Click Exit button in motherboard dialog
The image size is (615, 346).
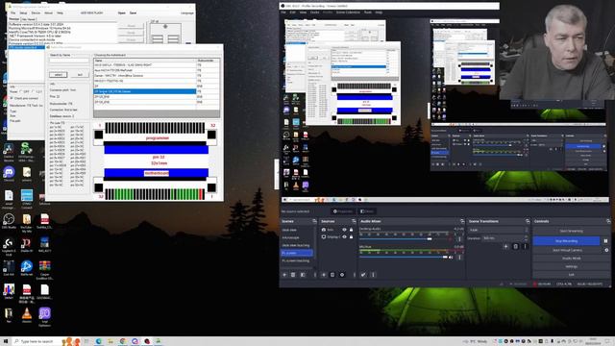[80, 75]
